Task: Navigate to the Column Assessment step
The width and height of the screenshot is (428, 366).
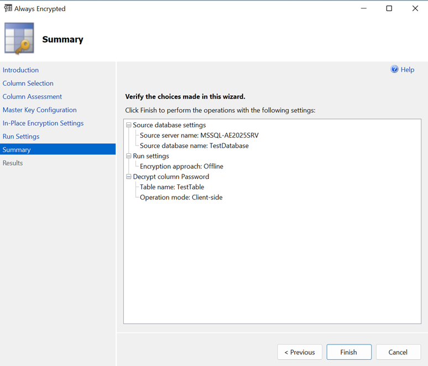Action: coord(32,97)
